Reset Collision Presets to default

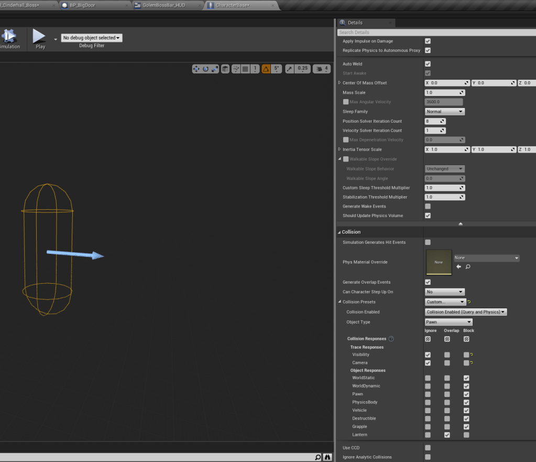pyautogui.click(x=469, y=302)
